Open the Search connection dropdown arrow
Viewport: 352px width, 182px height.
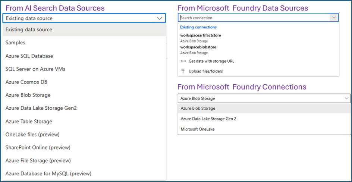[334, 18]
